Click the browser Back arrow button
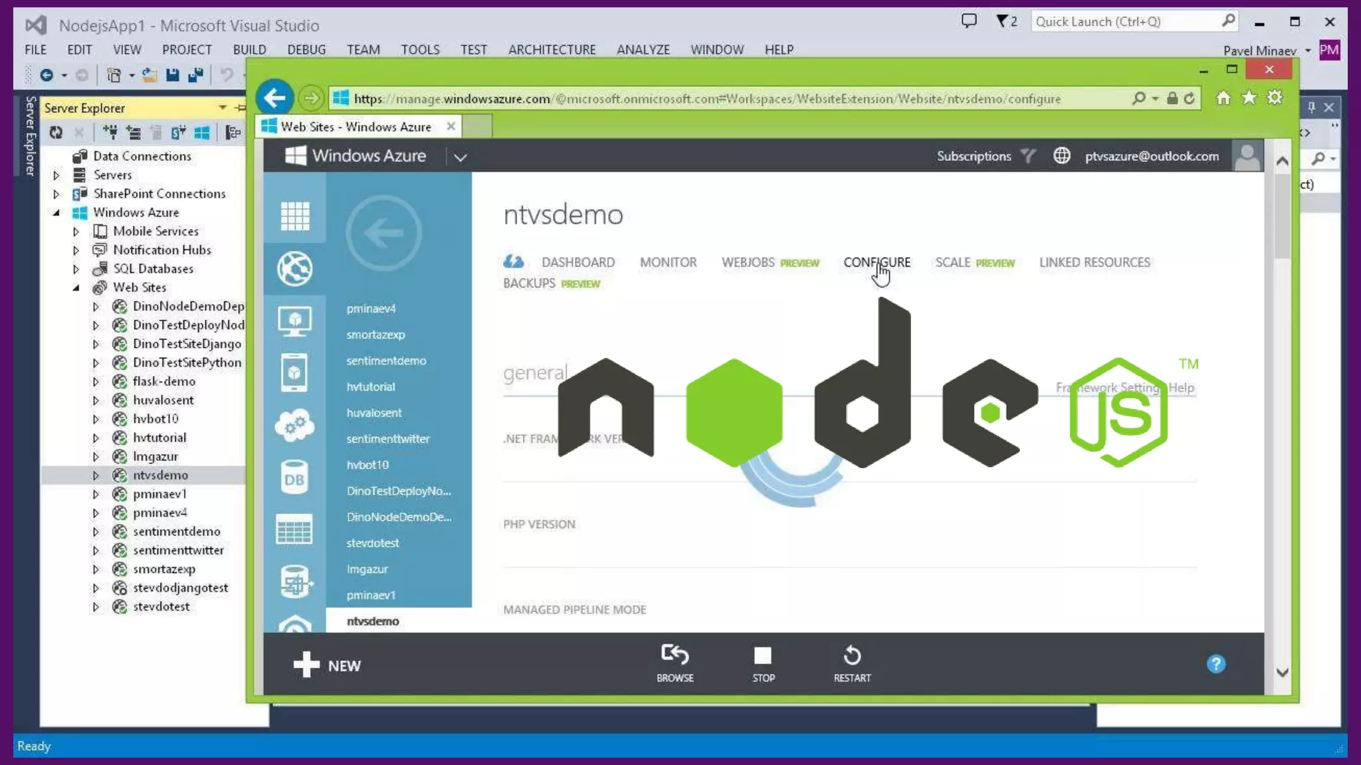 pos(274,98)
